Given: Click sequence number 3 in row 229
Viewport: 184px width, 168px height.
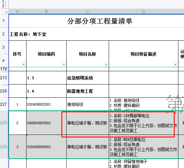Looking at the screenshot, I should 18,147.
